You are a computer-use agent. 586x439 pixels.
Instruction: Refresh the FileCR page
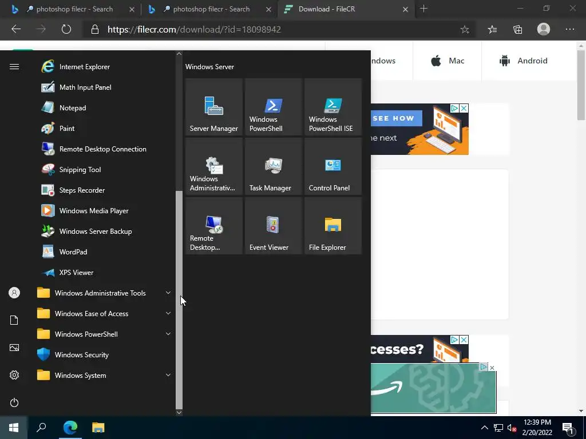(66, 29)
